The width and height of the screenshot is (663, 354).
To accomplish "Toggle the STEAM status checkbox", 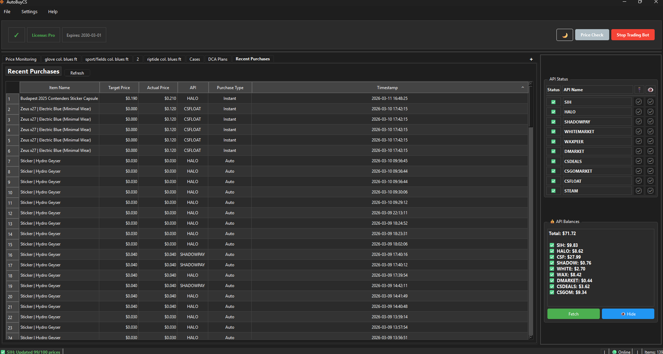I will [553, 190].
